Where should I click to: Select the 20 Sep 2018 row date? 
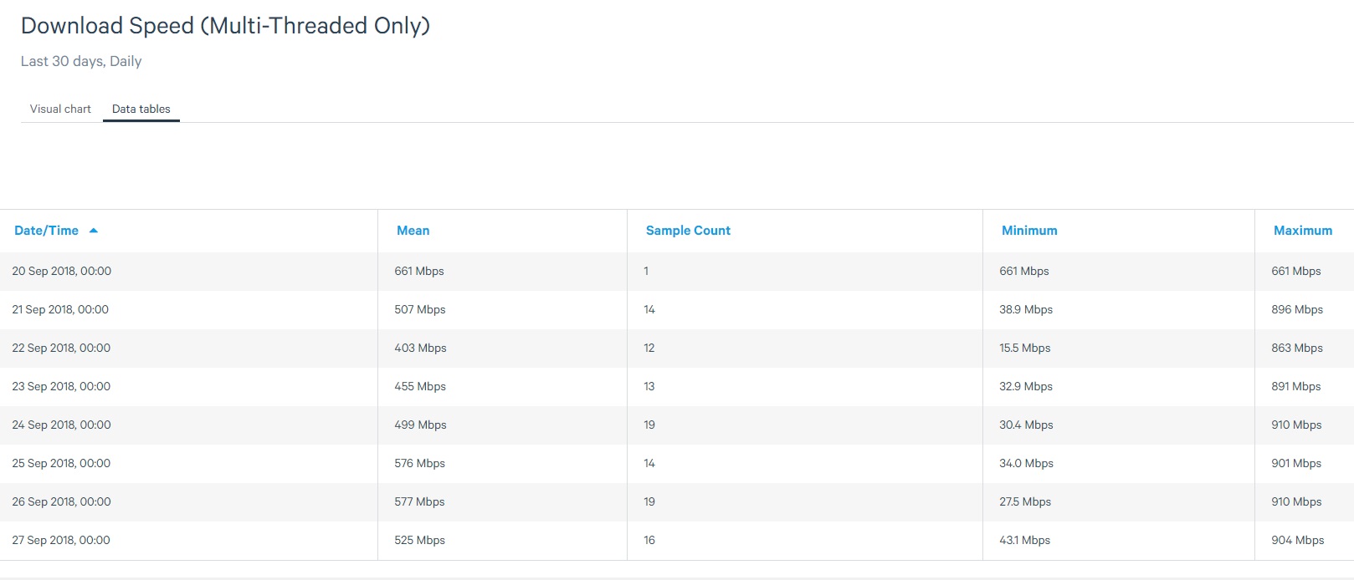pos(61,271)
